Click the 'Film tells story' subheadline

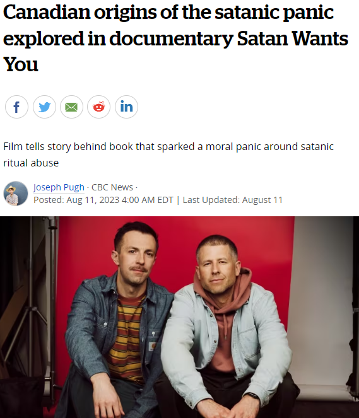click(x=168, y=154)
